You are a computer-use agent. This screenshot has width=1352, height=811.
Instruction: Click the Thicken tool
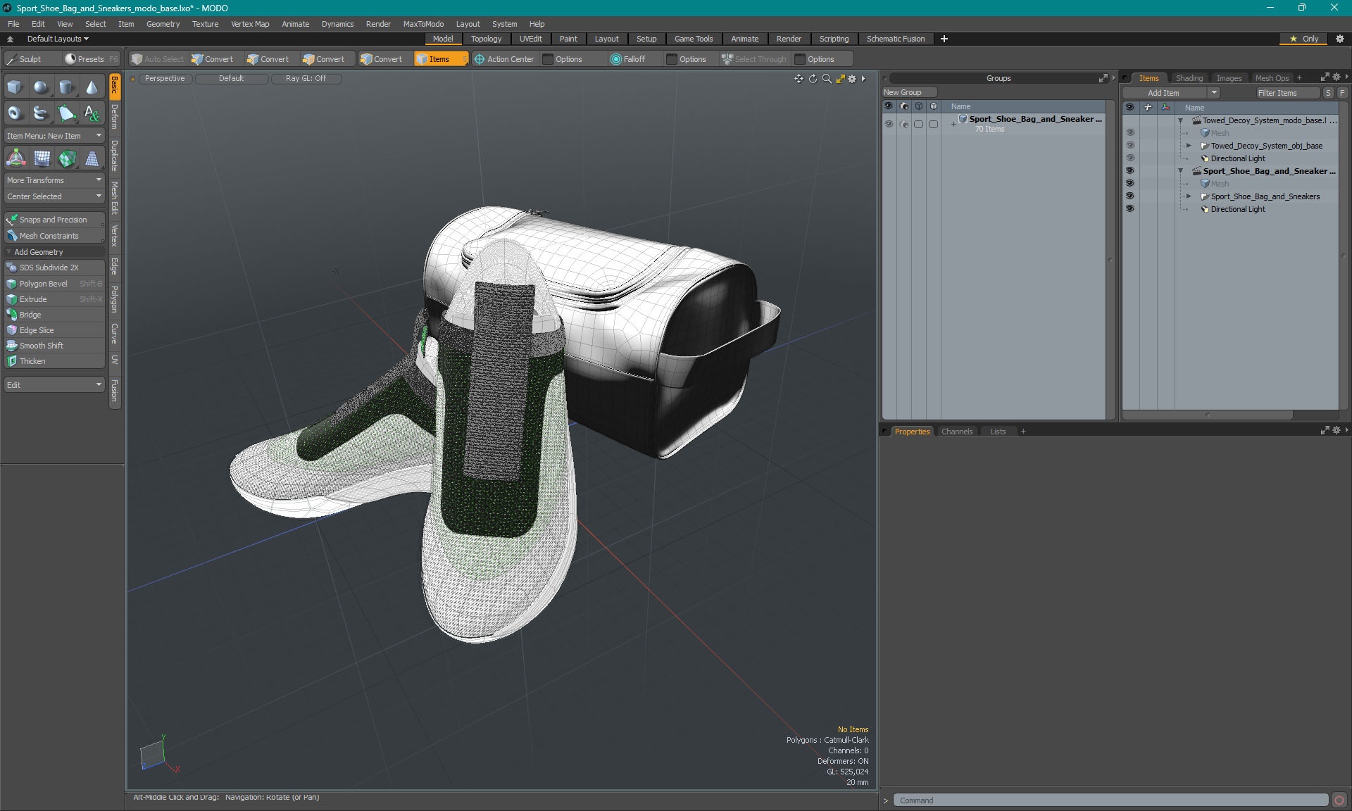[32, 361]
